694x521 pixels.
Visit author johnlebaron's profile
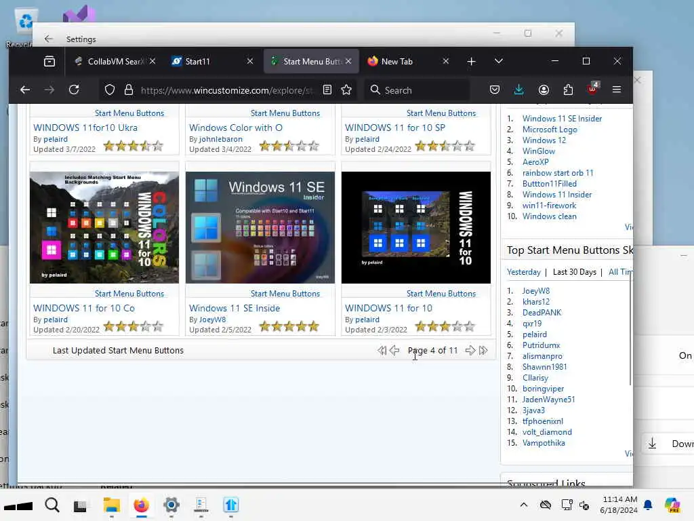[x=220, y=139]
